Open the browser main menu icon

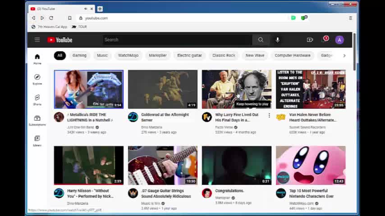point(350,18)
